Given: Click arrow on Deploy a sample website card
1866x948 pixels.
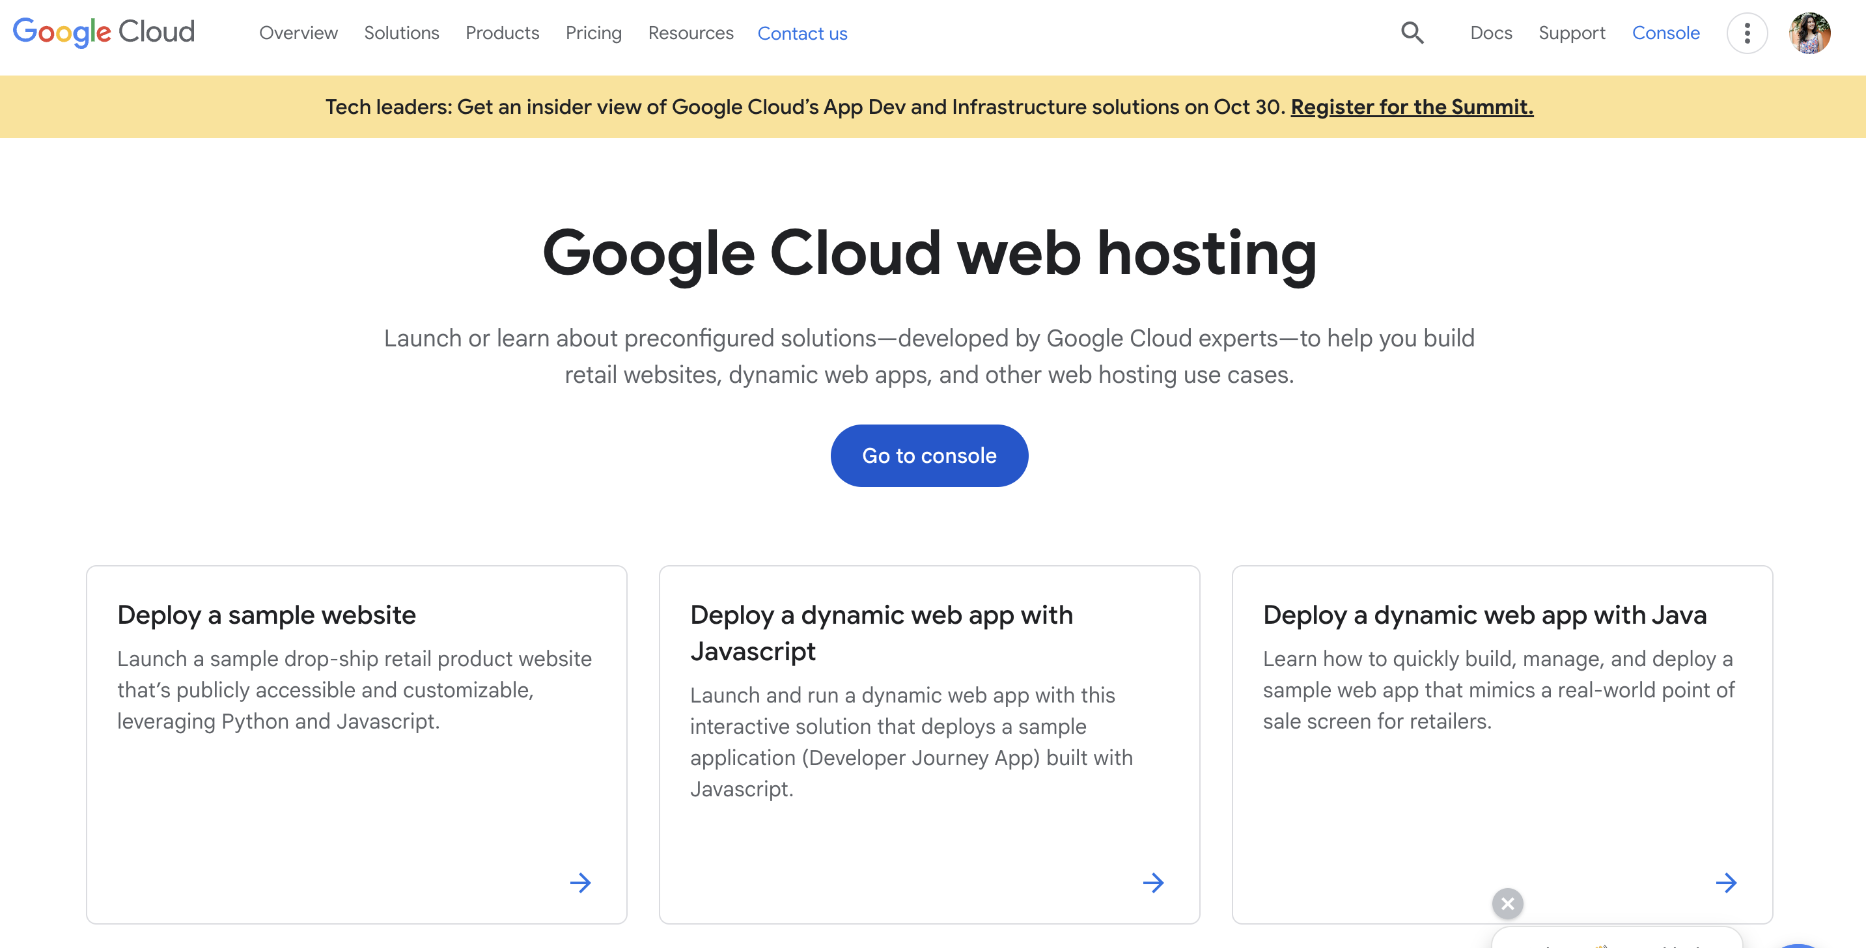Looking at the screenshot, I should pyautogui.click(x=580, y=882).
